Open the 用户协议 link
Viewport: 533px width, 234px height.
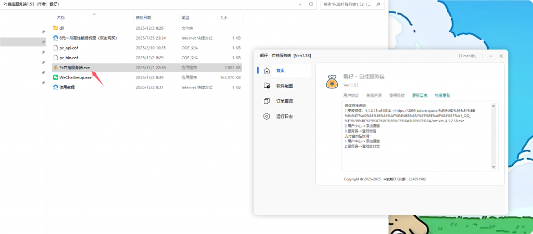(x=351, y=96)
